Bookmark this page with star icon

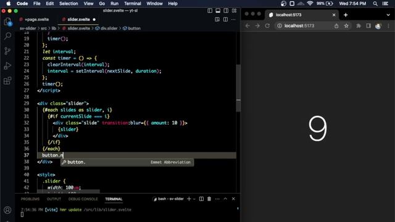point(346,26)
